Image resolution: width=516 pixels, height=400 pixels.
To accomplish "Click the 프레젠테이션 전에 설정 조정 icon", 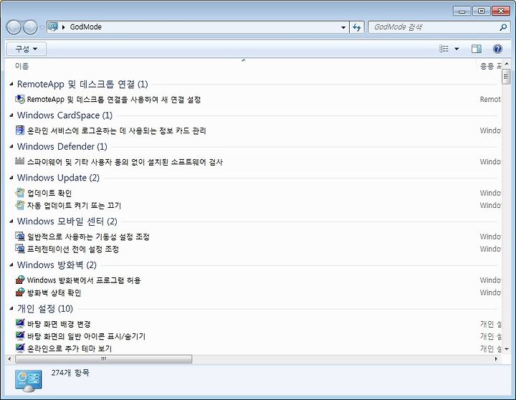I will (20, 249).
